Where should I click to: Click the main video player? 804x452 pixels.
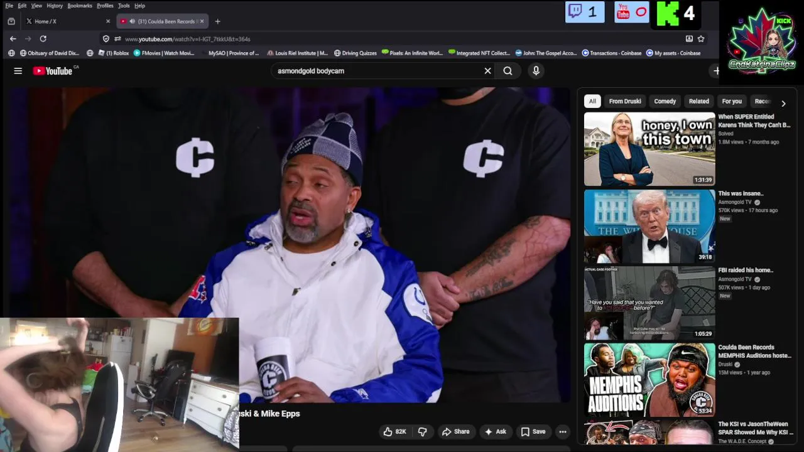point(289,245)
